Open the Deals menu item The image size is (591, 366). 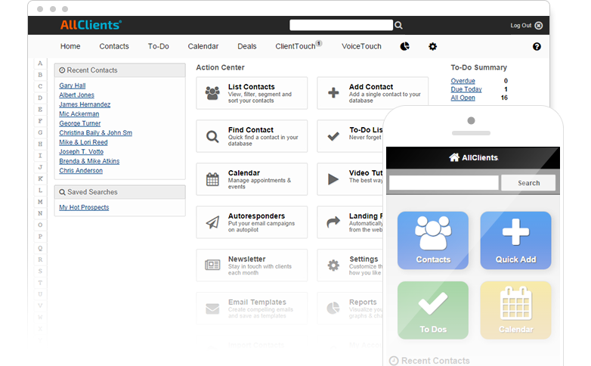[247, 46]
